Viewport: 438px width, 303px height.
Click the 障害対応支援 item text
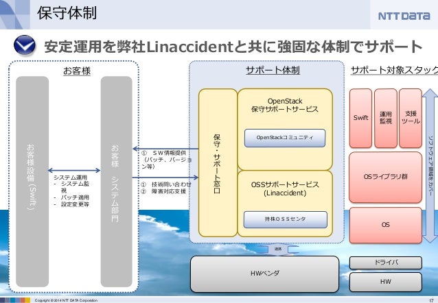[x=163, y=191]
